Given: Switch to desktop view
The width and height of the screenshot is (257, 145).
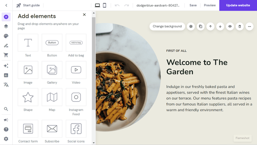Looking at the screenshot, I should pyautogui.click(x=98, y=5).
